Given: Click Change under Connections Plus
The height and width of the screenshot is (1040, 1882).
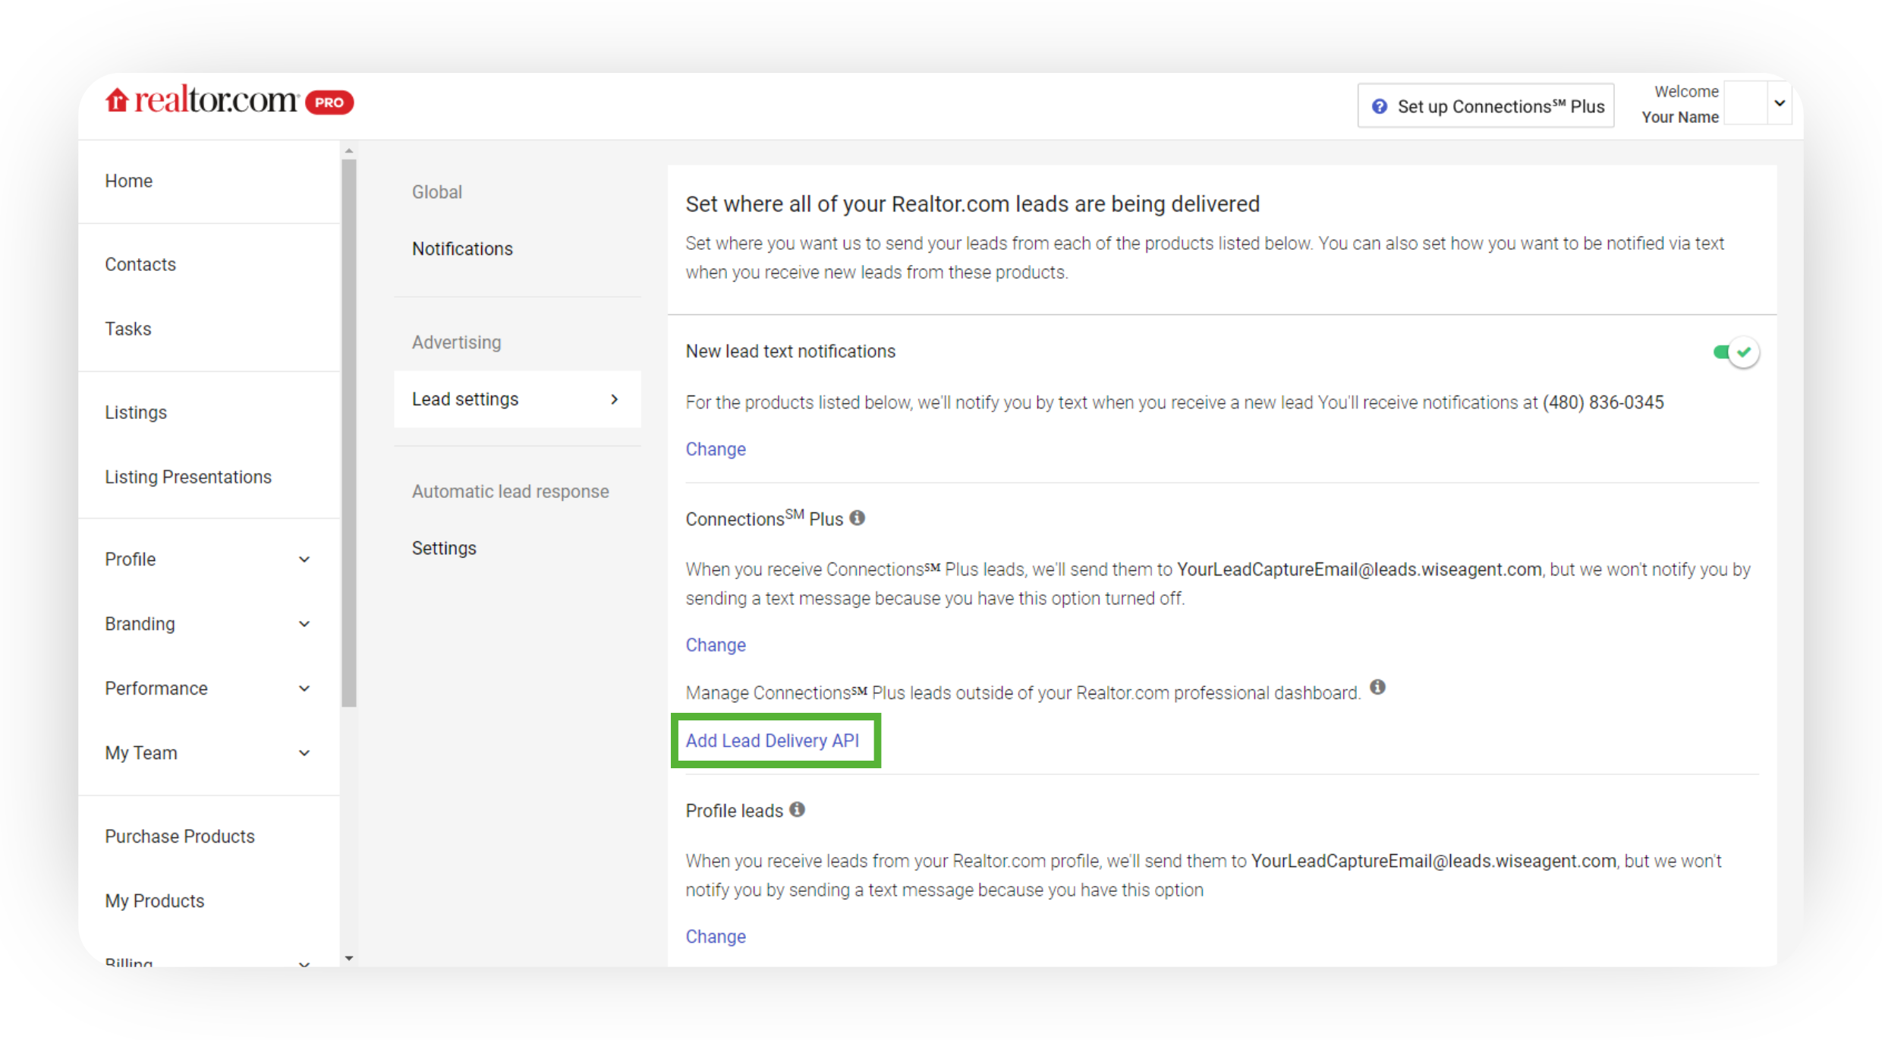Looking at the screenshot, I should (716, 644).
